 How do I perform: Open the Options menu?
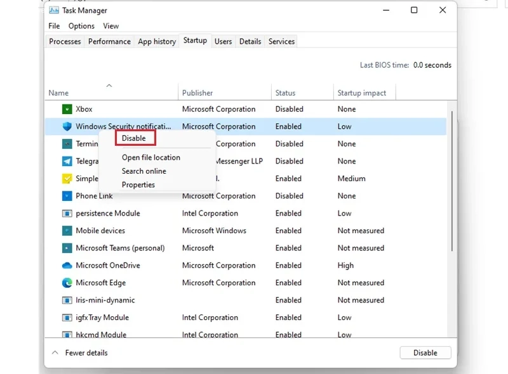click(x=81, y=26)
